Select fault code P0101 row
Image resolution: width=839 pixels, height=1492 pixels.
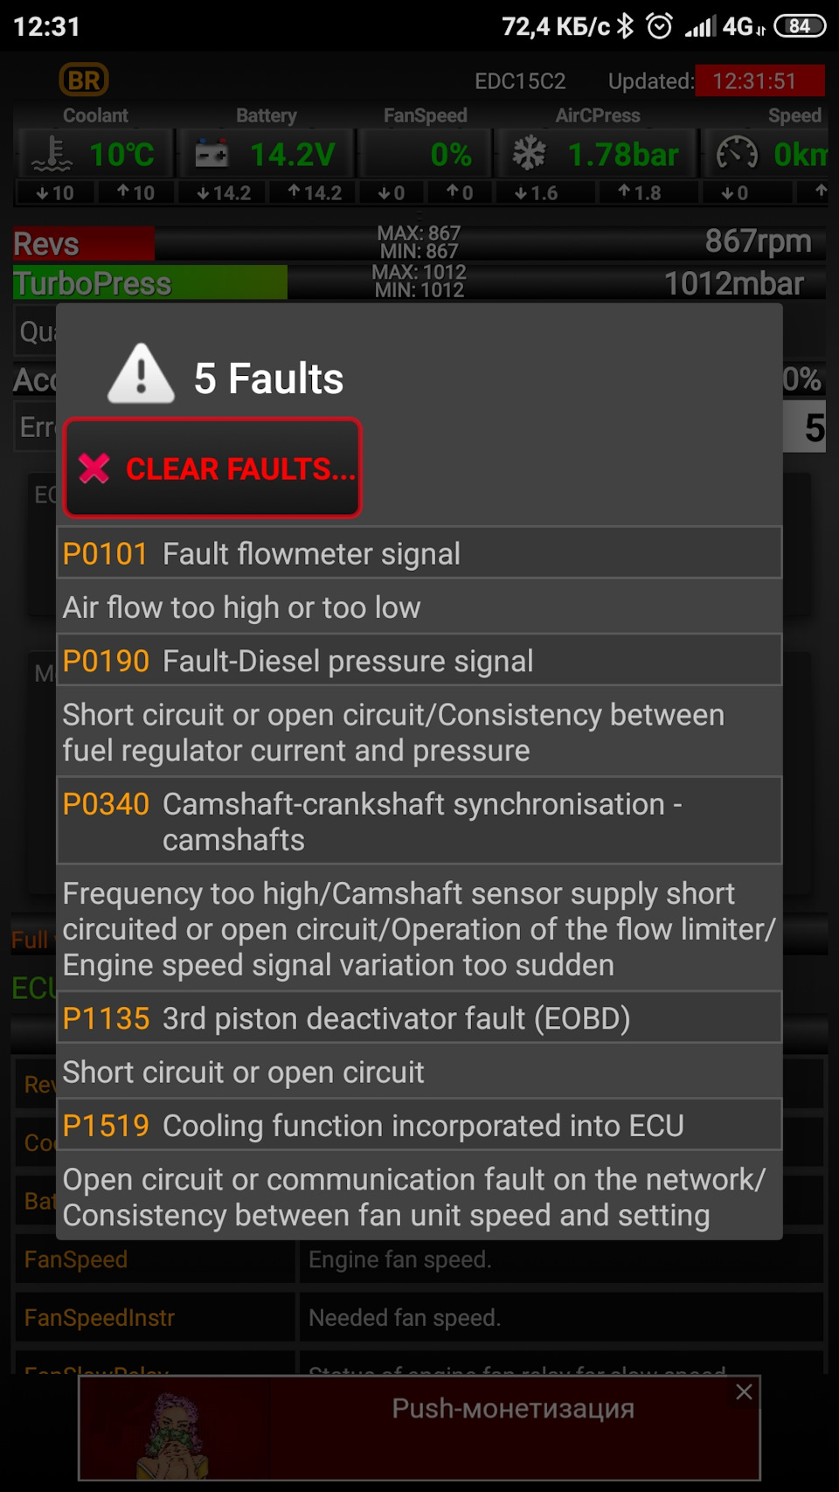[419, 553]
